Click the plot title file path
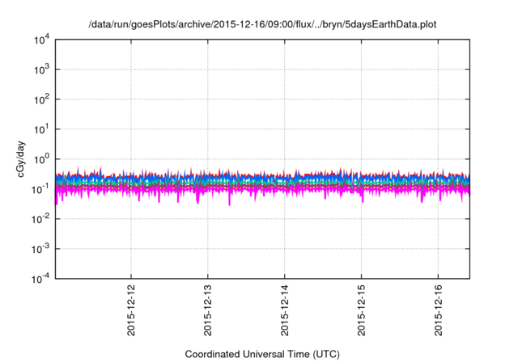 (262, 24)
